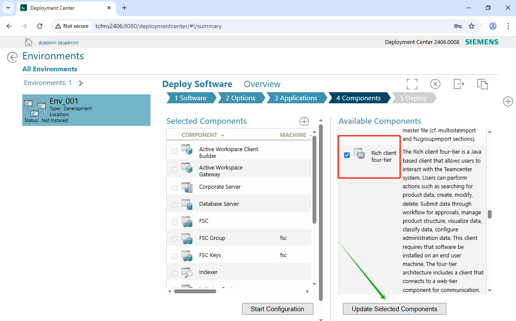Viewport: 516px width, 321px height.
Task: Click Update Selected Components button
Action: tap(395, 309)
